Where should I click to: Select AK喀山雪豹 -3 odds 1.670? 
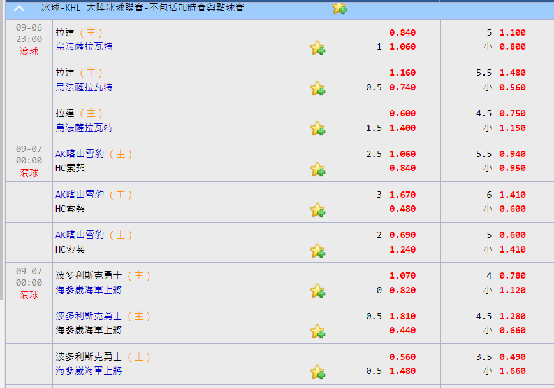click(402, 195)
